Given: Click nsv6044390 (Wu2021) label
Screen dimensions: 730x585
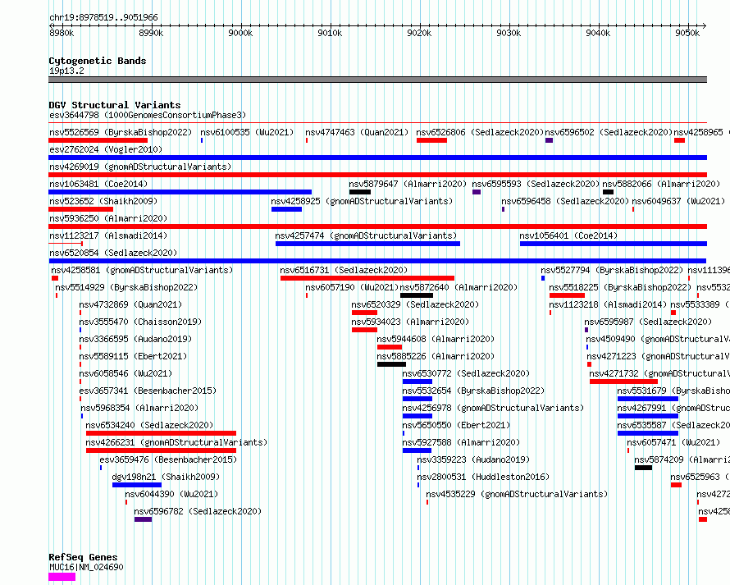Looking at the screenshot, I should pos(171,494).
